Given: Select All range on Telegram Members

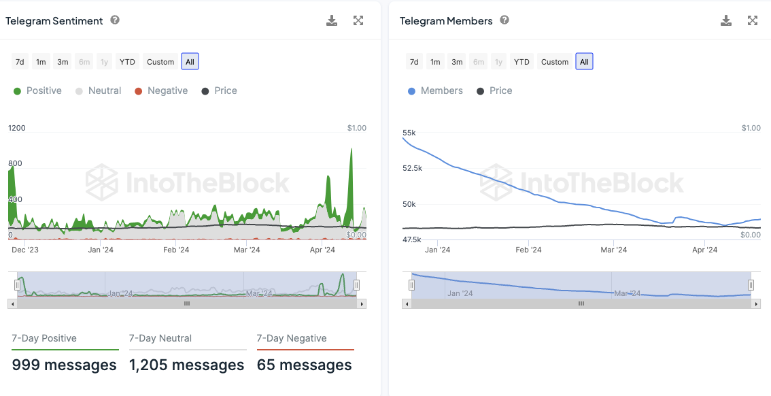Looking at the screenshot, I should [x=584, y=61].
